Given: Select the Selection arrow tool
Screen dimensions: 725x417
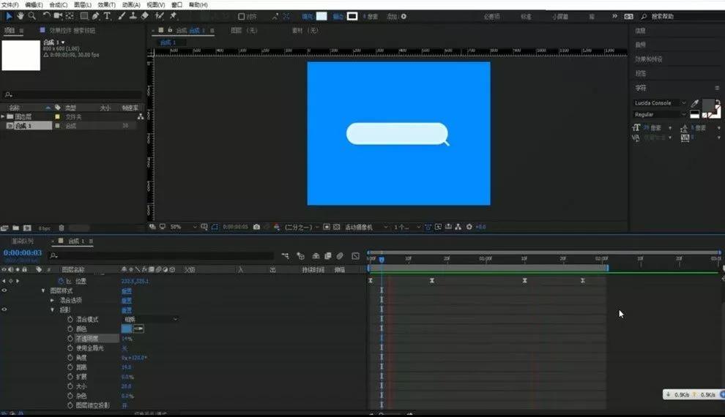Looking at the screenshot, I should tap(9, 16).
